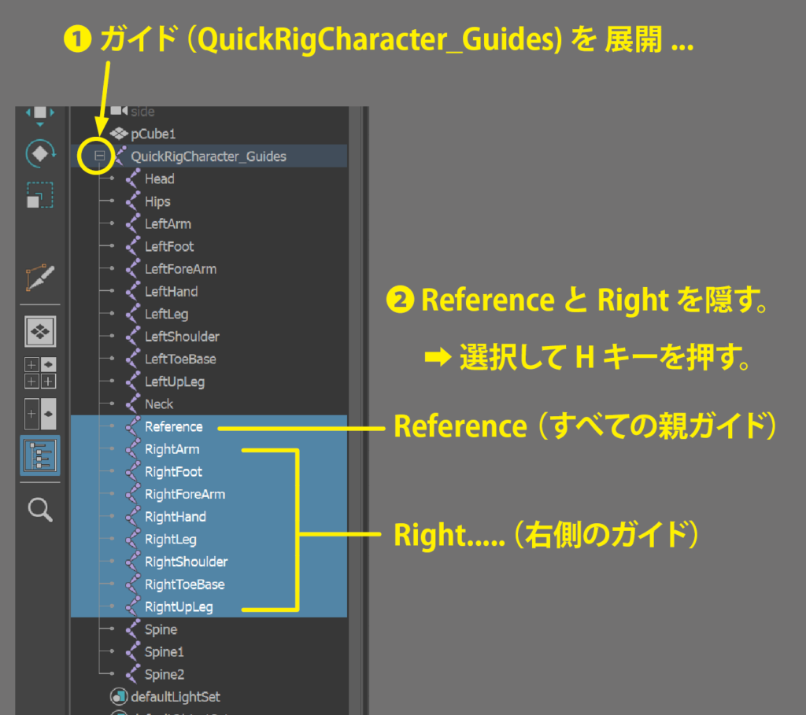Choose the Spine1 guide node
This screenshot has height=715, width=806.
click(164, 652)
